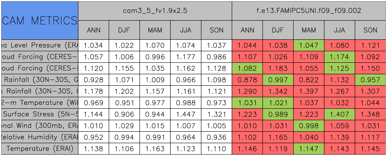This screenshot has width=387, height=156.
Task: Select the Temperature (ERAI) row label
Action: click(x=40, y=149)
